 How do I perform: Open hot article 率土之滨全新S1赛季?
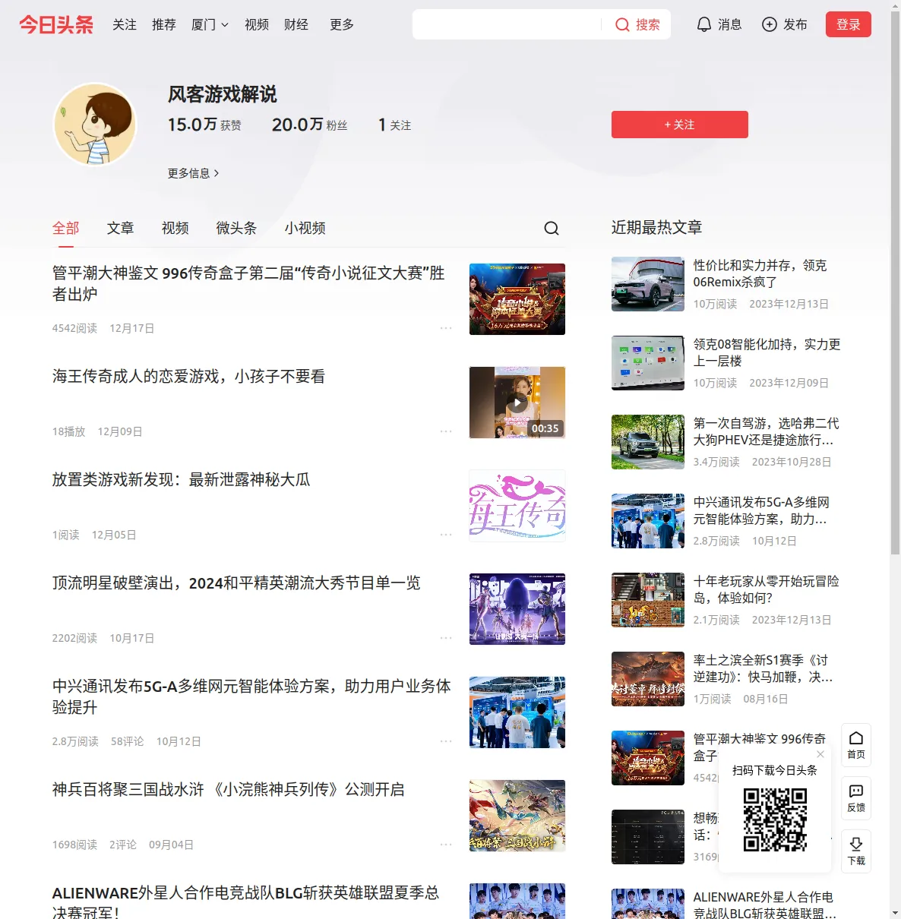[763, 668]
